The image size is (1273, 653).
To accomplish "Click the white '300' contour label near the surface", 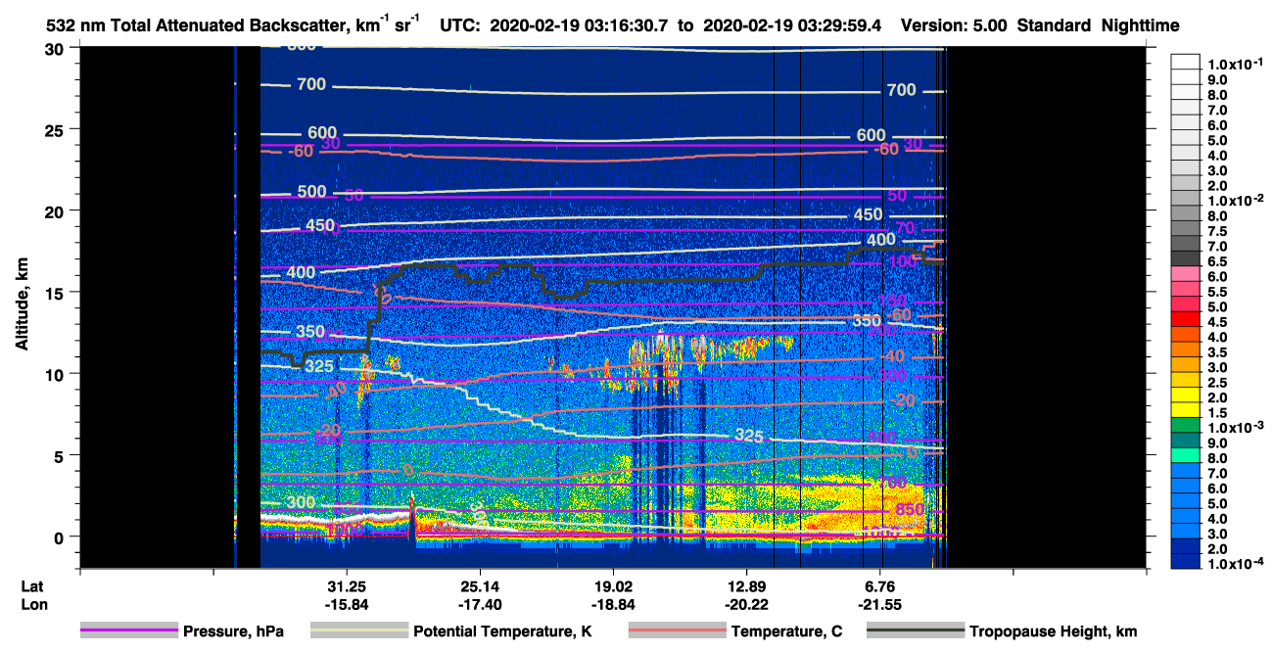I will [x=302, y=502].
